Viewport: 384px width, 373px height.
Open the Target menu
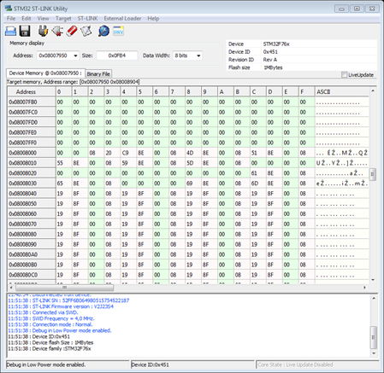pos(63,19)
